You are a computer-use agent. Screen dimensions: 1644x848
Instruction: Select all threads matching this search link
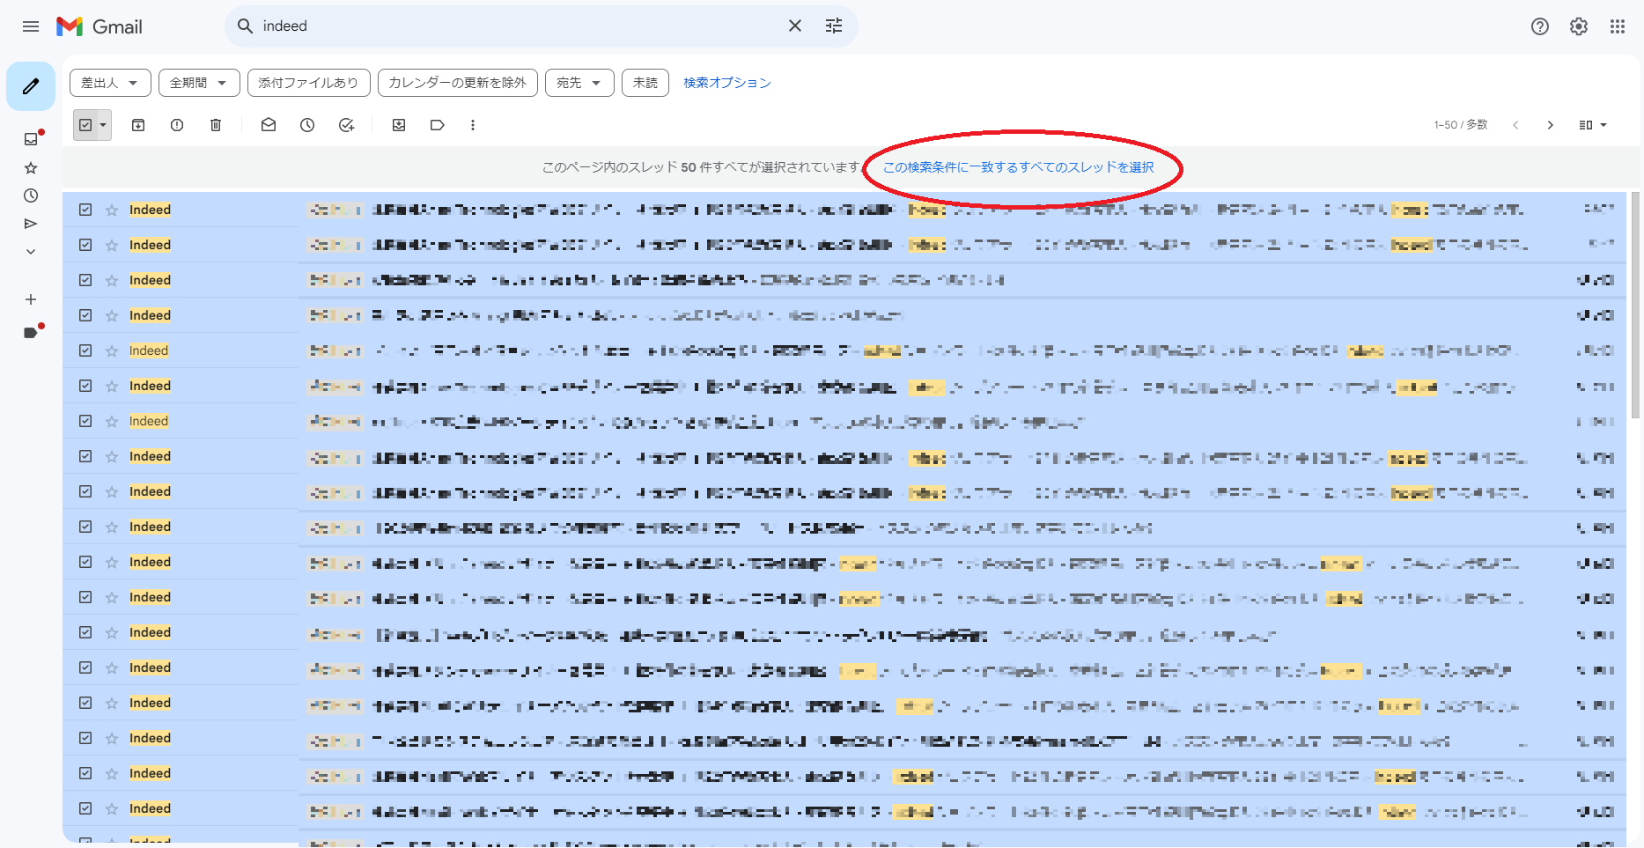tap(1018, 167)
